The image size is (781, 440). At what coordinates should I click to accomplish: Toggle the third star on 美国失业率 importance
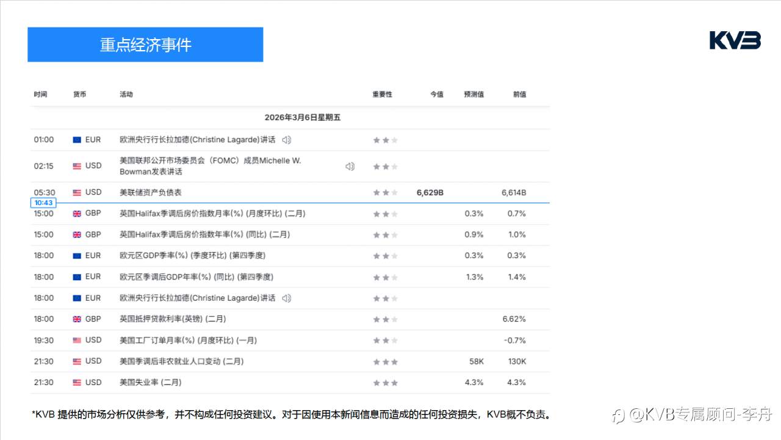tap(395, 383)
